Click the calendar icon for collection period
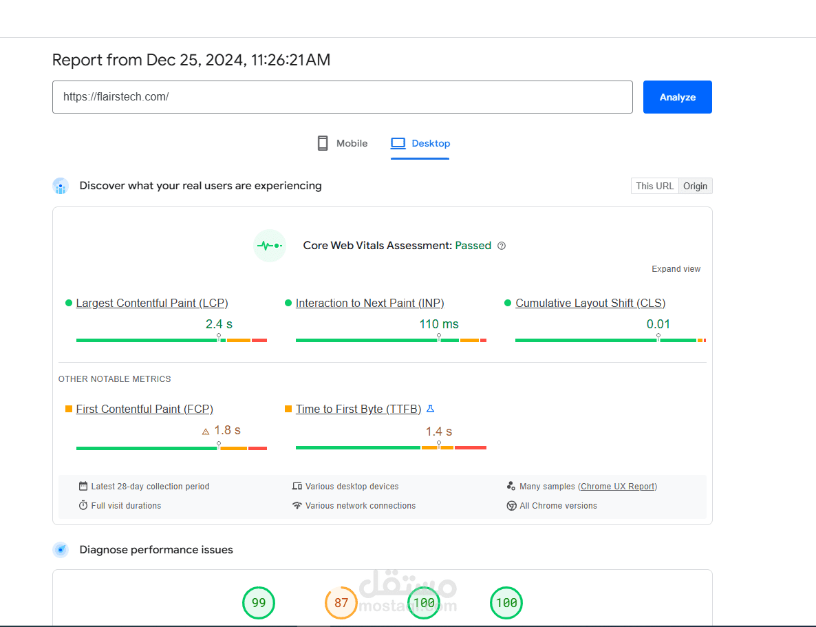816x627 pixels. [x=83, y=486]
